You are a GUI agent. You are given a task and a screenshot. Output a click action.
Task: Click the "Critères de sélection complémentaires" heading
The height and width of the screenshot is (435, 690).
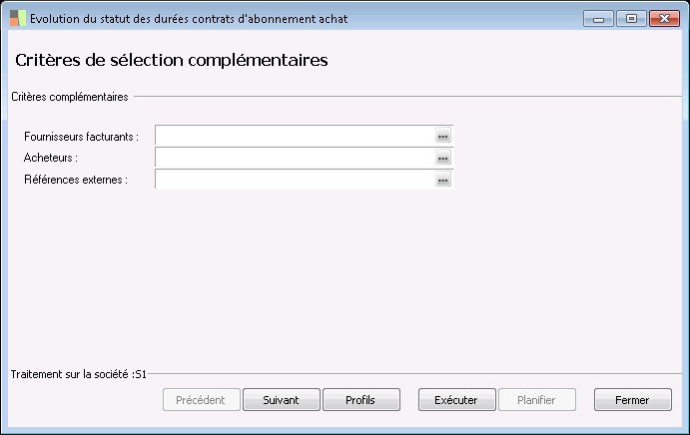[x=172, y=61]
